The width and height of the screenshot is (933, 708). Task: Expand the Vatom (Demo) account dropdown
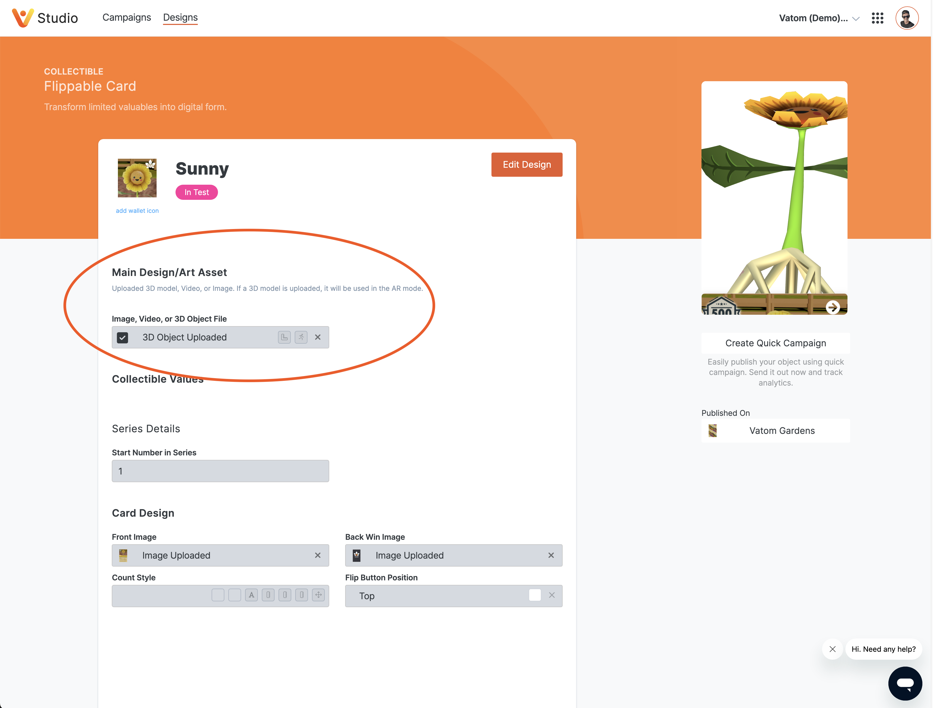[819, 18]
